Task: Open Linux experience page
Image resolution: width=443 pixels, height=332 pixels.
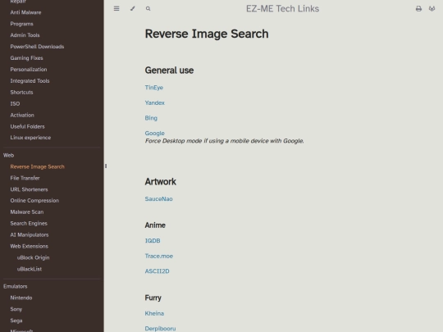Action: tap(30, 138)
